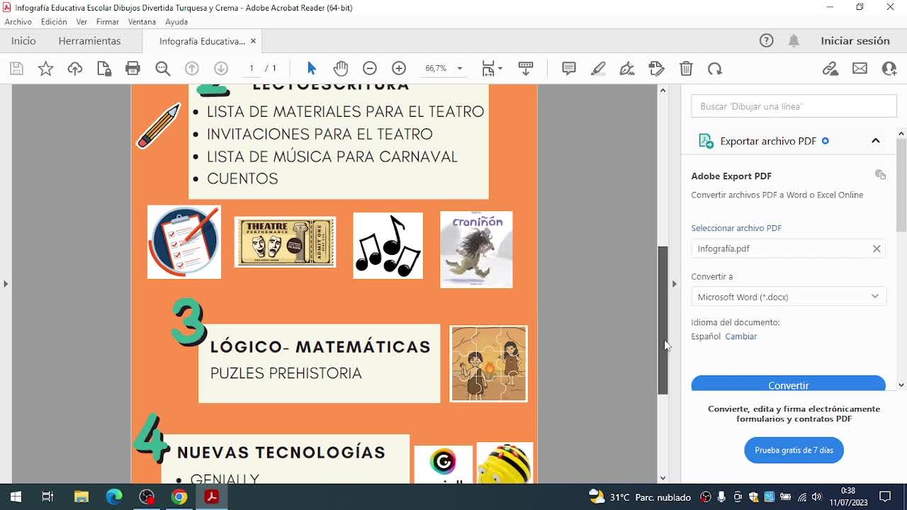
Task: Switch to the Herramientas tab
Action: coord(89,41)
